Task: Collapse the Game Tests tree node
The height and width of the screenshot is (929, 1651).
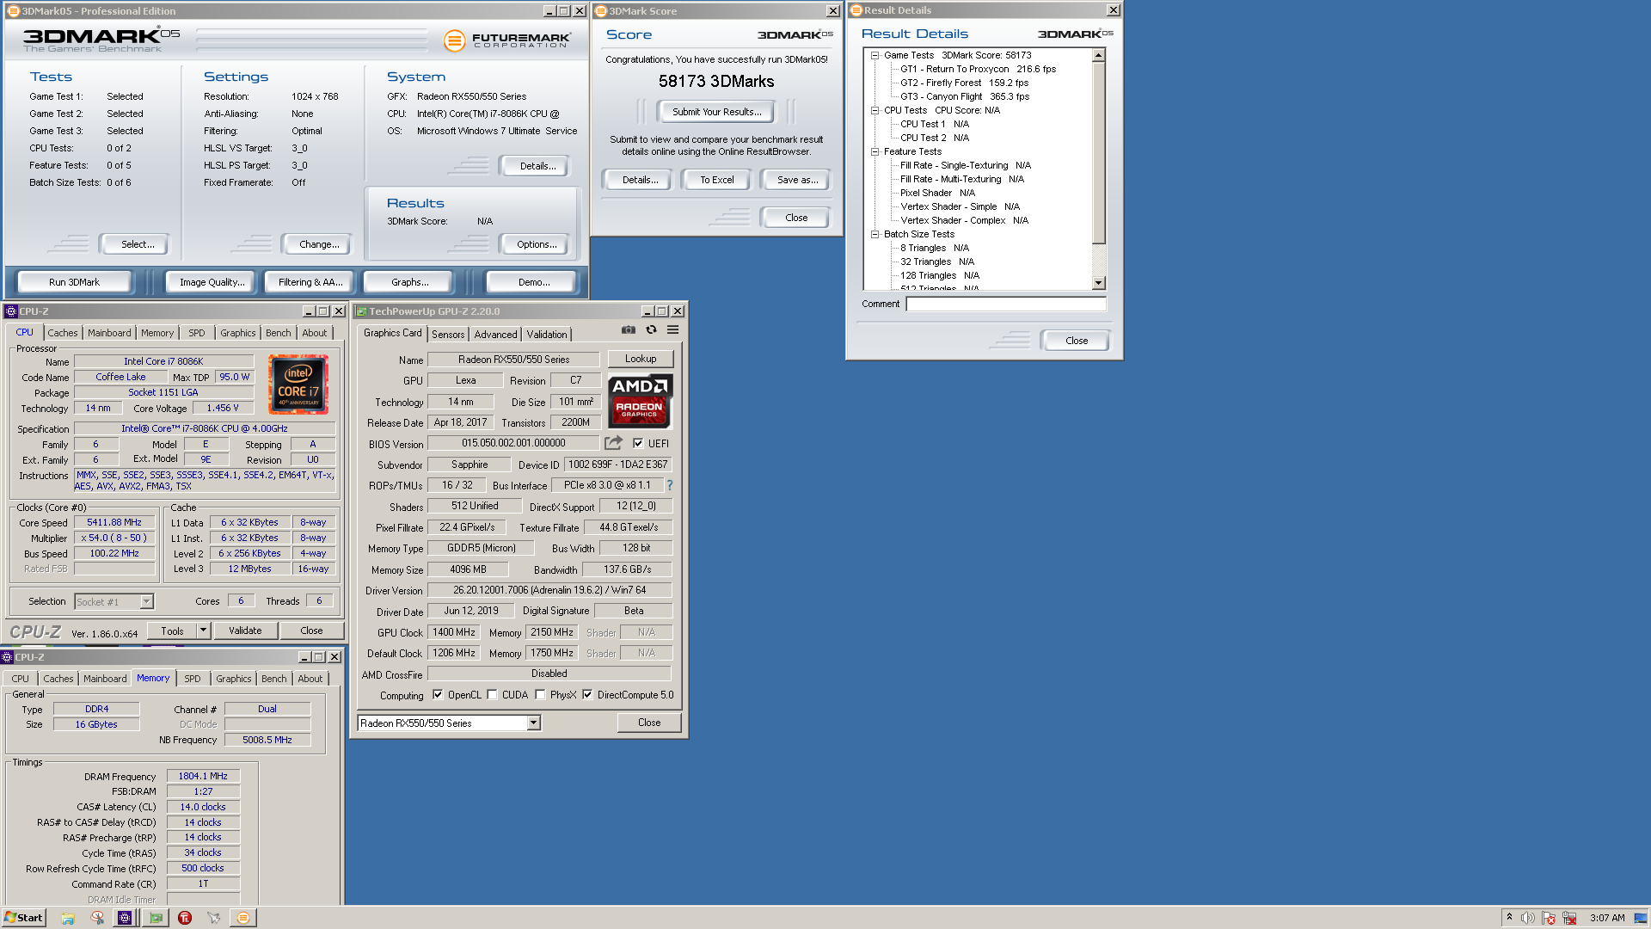Action: coord(875,55)
